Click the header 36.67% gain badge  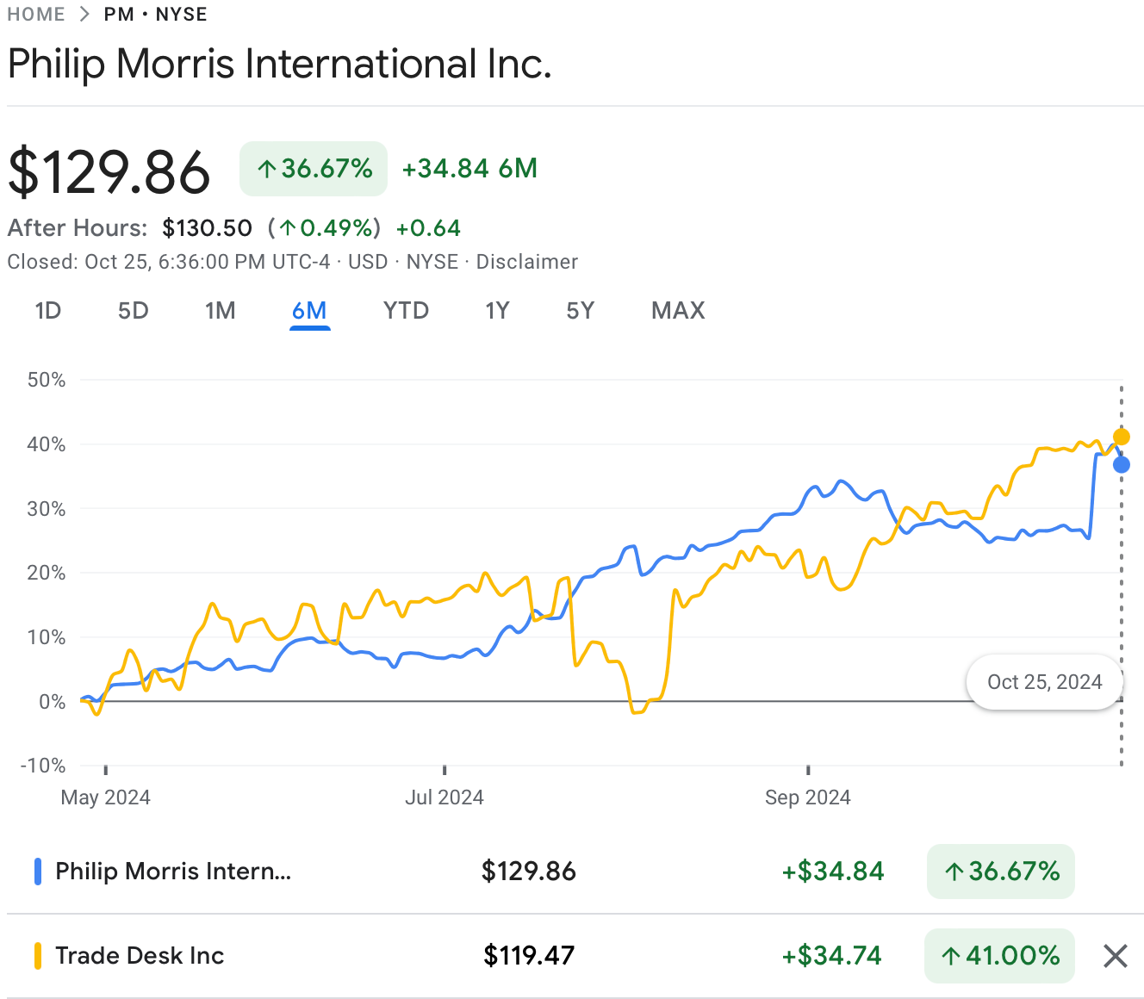click(314, 169)
